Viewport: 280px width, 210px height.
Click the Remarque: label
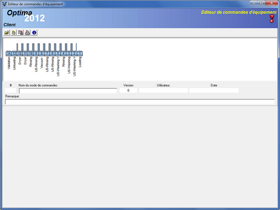click(x=12, y=96)
